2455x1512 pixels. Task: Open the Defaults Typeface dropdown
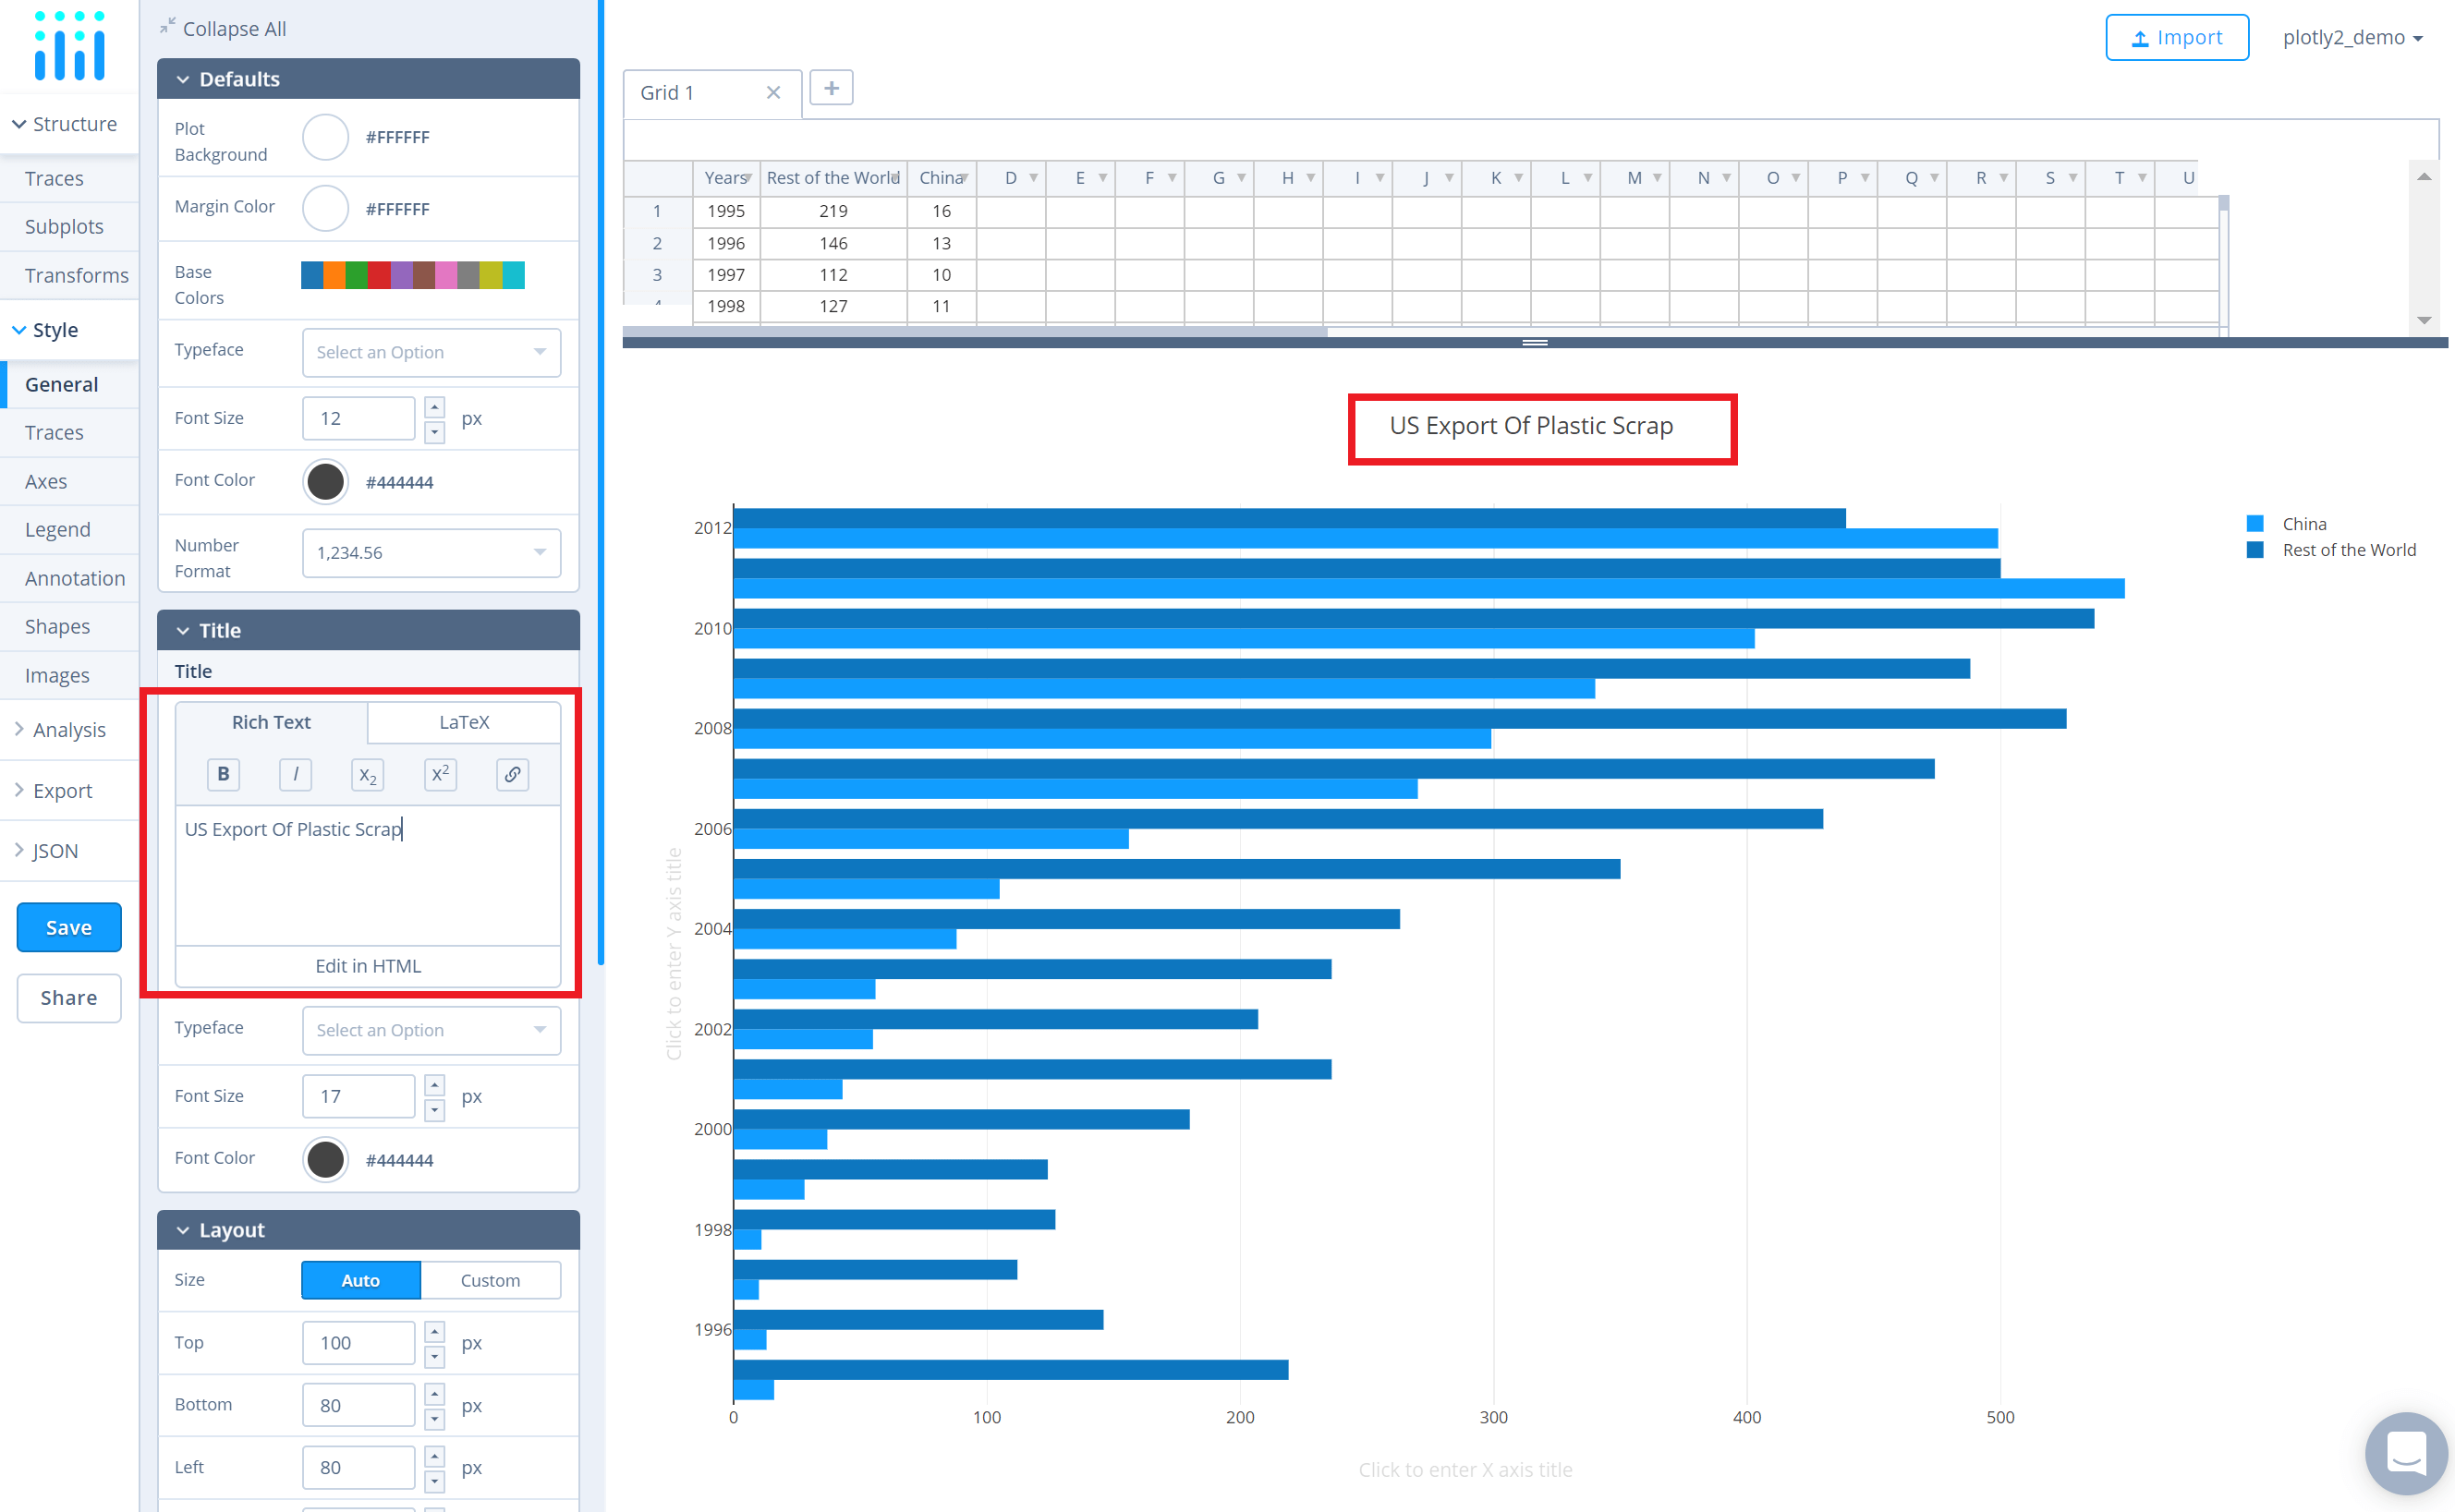point(431,352)
